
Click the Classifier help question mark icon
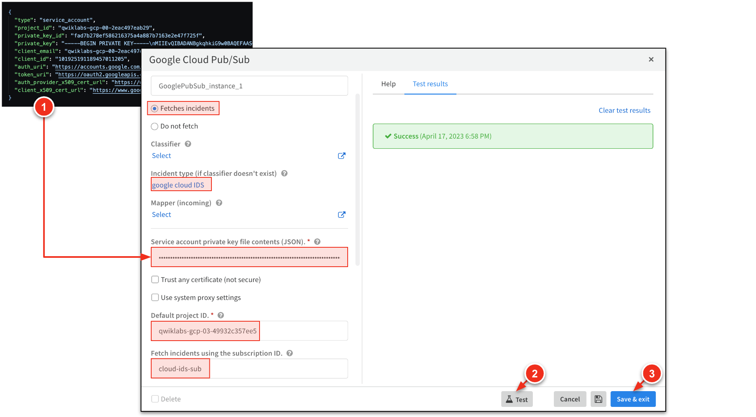click(x=188, y=144)
